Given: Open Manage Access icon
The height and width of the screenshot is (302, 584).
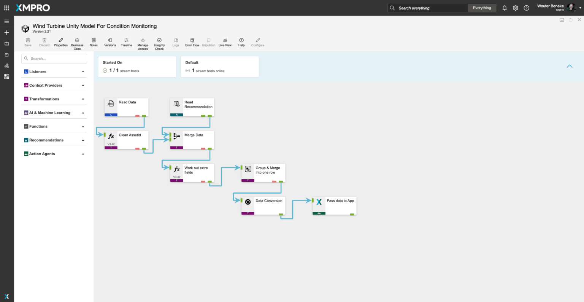Looking at the screenshot, I should pyautogui.click(x=143, y=40).
